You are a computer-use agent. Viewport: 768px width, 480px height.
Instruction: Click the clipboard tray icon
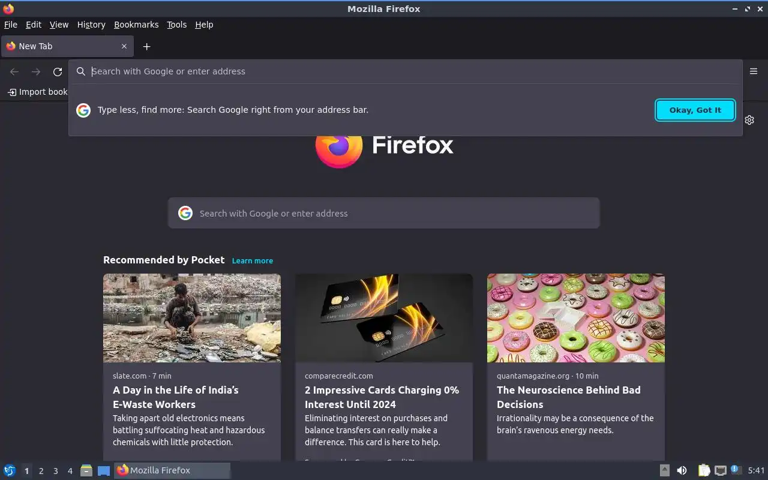point(704,470)
